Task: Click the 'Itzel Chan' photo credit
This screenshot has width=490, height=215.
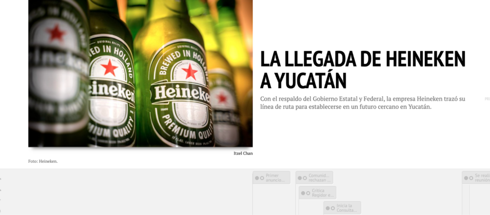Action: 243,153
